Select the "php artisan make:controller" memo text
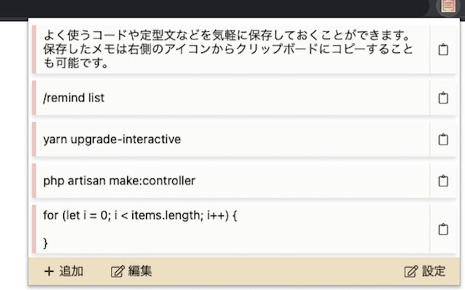The height and width of the screenshot is (290, 465). point(119,181)
